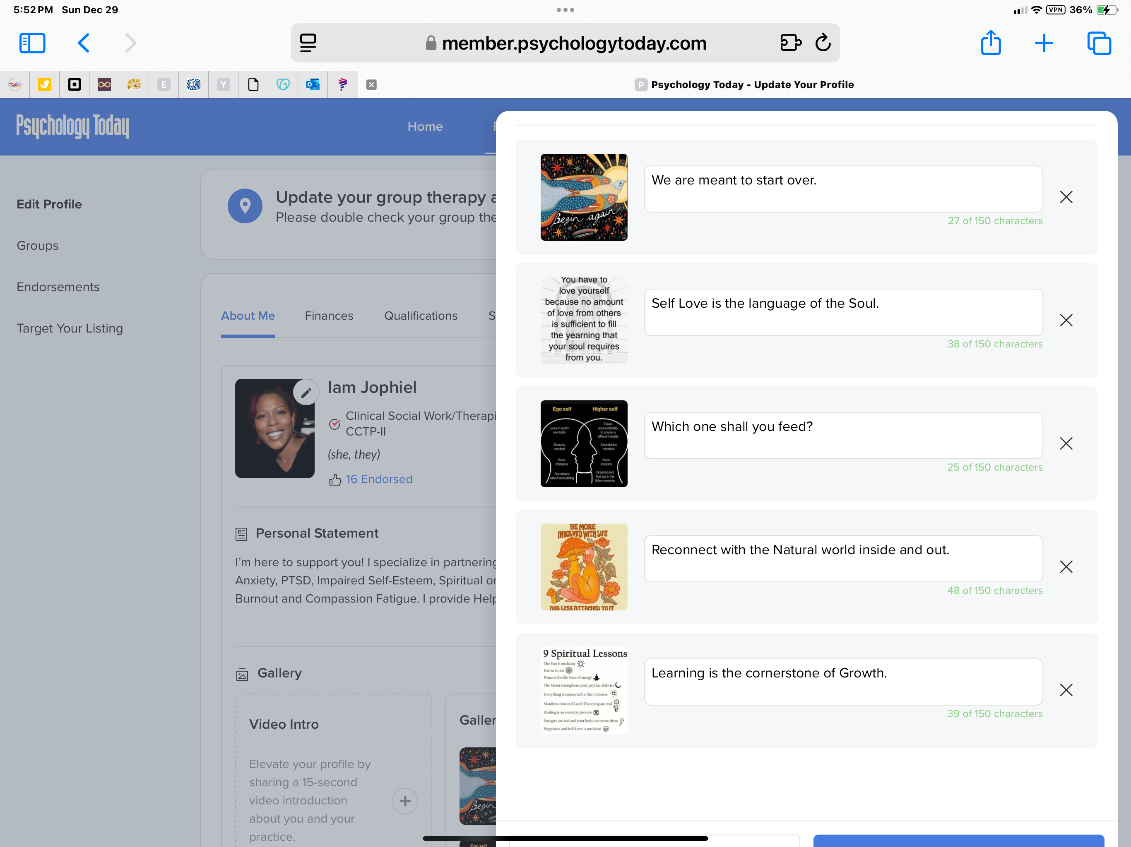Open the Safari share sheet icon
Image resolution: width=1131 pixels, height=847 pixels.
click(990, 43)
